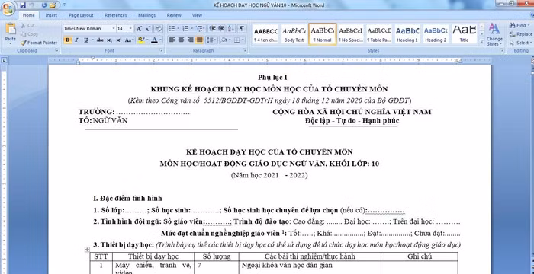Click the Multilevel List icon
This screenshot has width=534, height=274.
[x=200, y=29]
